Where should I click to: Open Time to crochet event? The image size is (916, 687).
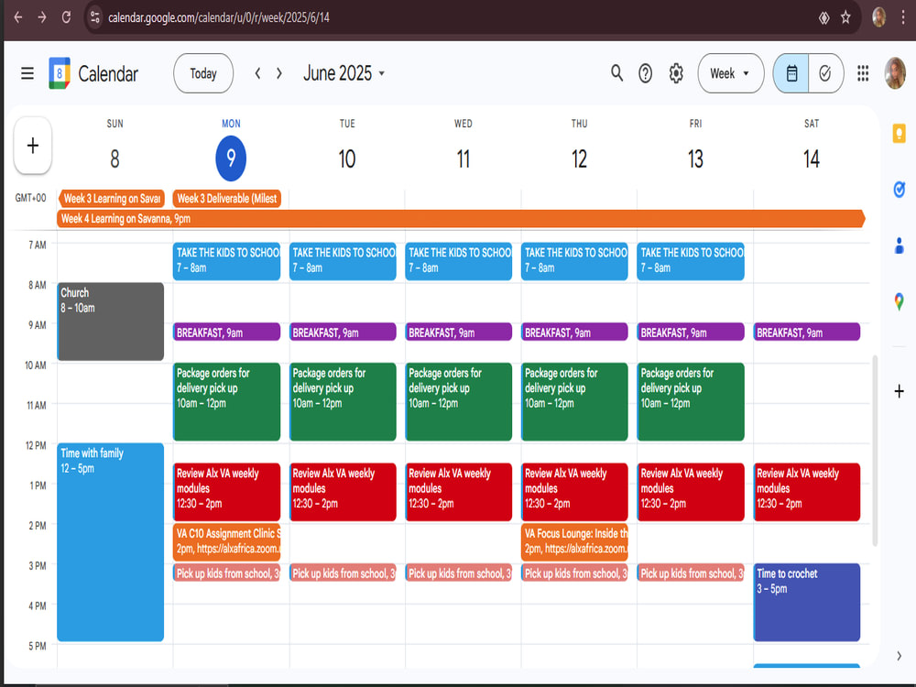tap(807, 603)
